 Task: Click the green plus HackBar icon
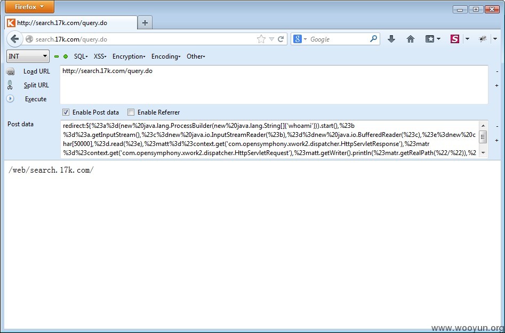(x=66, y=56)
